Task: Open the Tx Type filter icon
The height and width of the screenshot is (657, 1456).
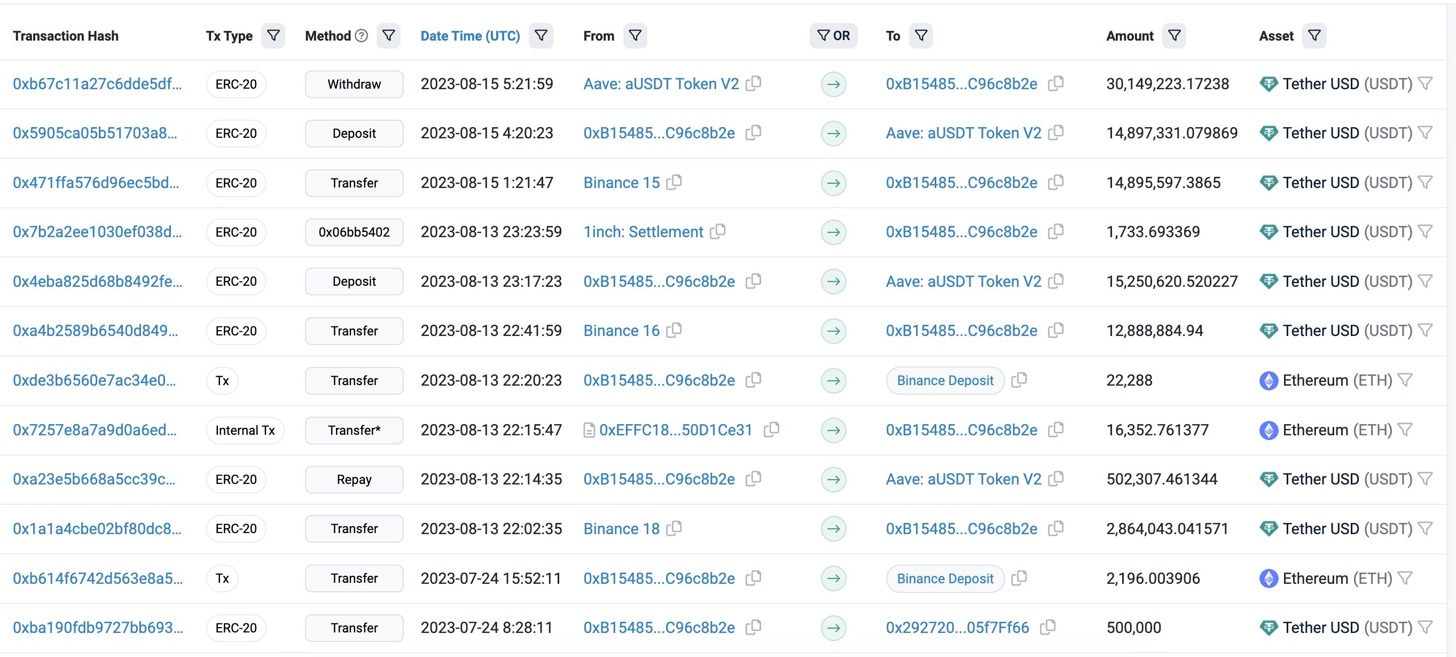Action: pyautogui.click(x=273, y=35)
